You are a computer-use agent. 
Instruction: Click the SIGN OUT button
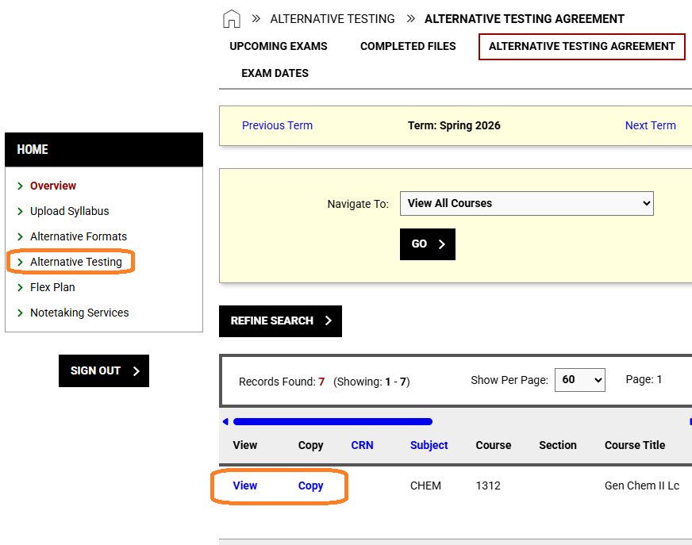click(x=104, y=370)
